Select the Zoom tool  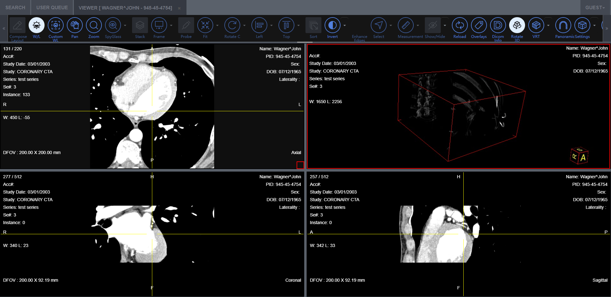(x=94, y=25)
